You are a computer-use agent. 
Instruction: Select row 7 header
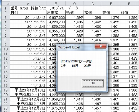pyautogui.click(x=6, y=35)
